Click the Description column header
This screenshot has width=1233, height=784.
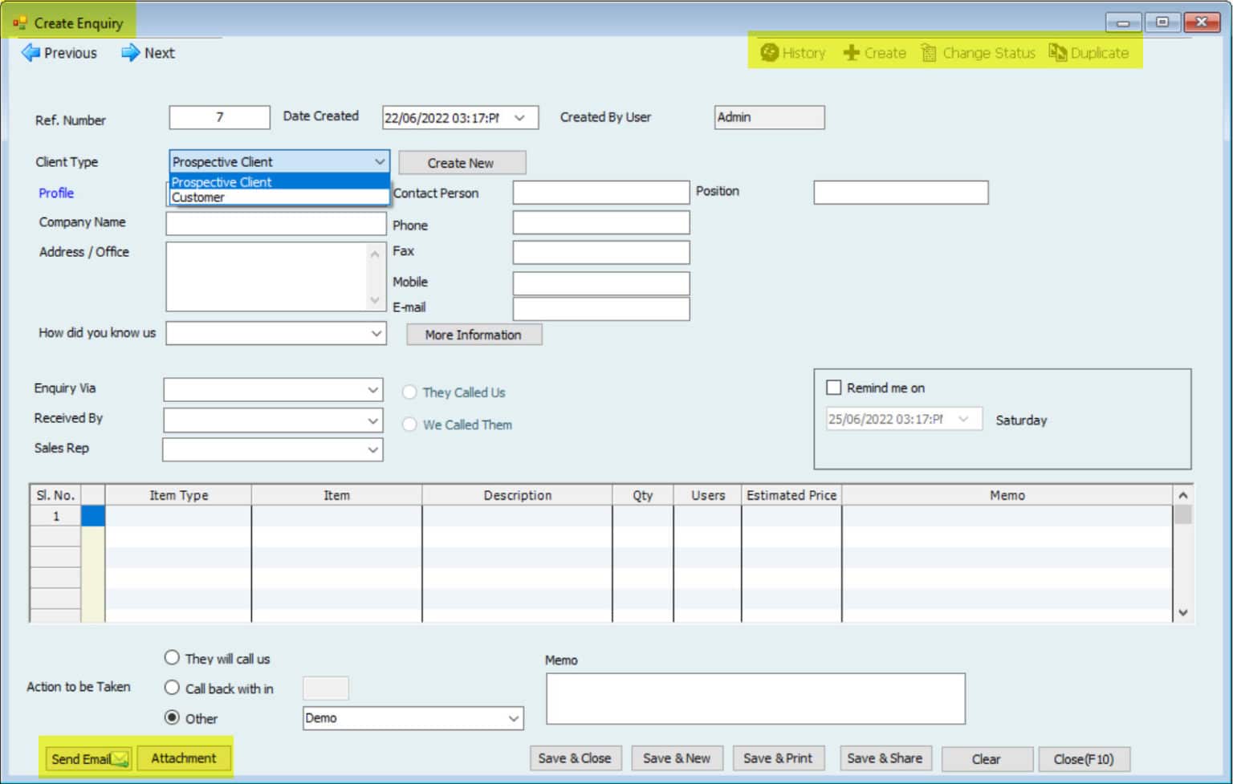click(517, 495)
